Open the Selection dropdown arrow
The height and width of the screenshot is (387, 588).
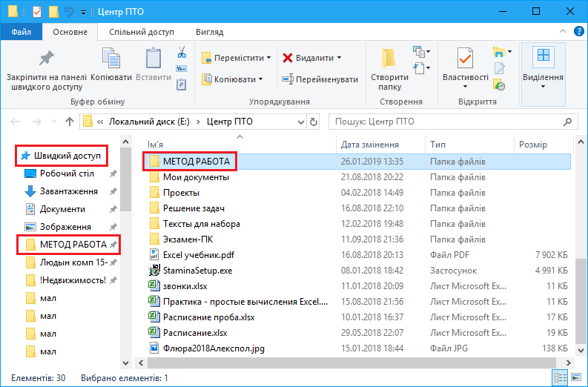point(543,86)
